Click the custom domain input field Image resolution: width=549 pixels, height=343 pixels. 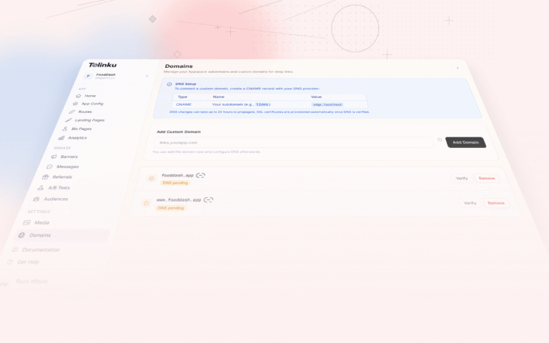tap(293, 142)
